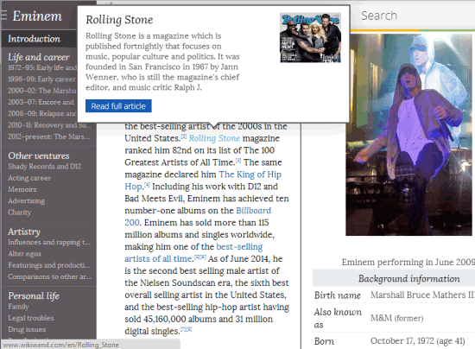This screenshot has width=475, height=349.
Task: Click inside the Search field
Action: click(x=415, y=16)
